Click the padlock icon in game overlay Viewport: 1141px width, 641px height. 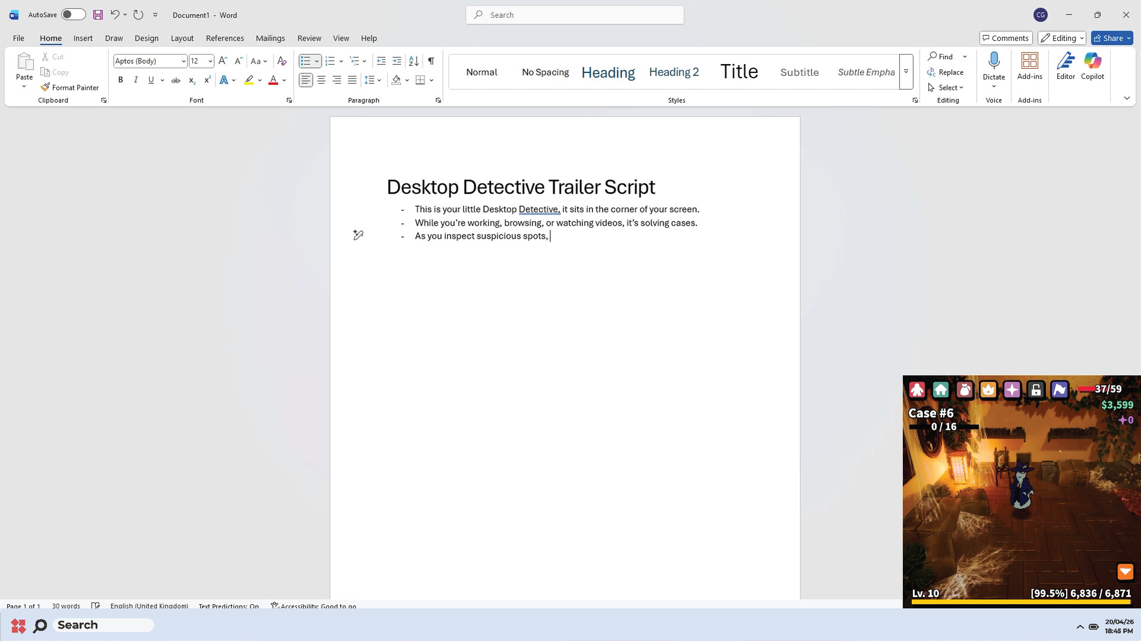(1036, 390)
